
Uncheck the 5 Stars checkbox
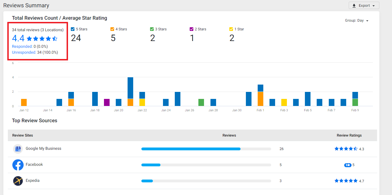[73, 29]
